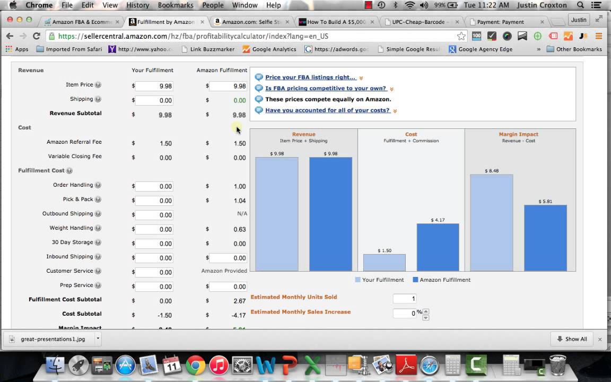611x382 pixels.
Task: Open the History menu
Action: (137, 5)
